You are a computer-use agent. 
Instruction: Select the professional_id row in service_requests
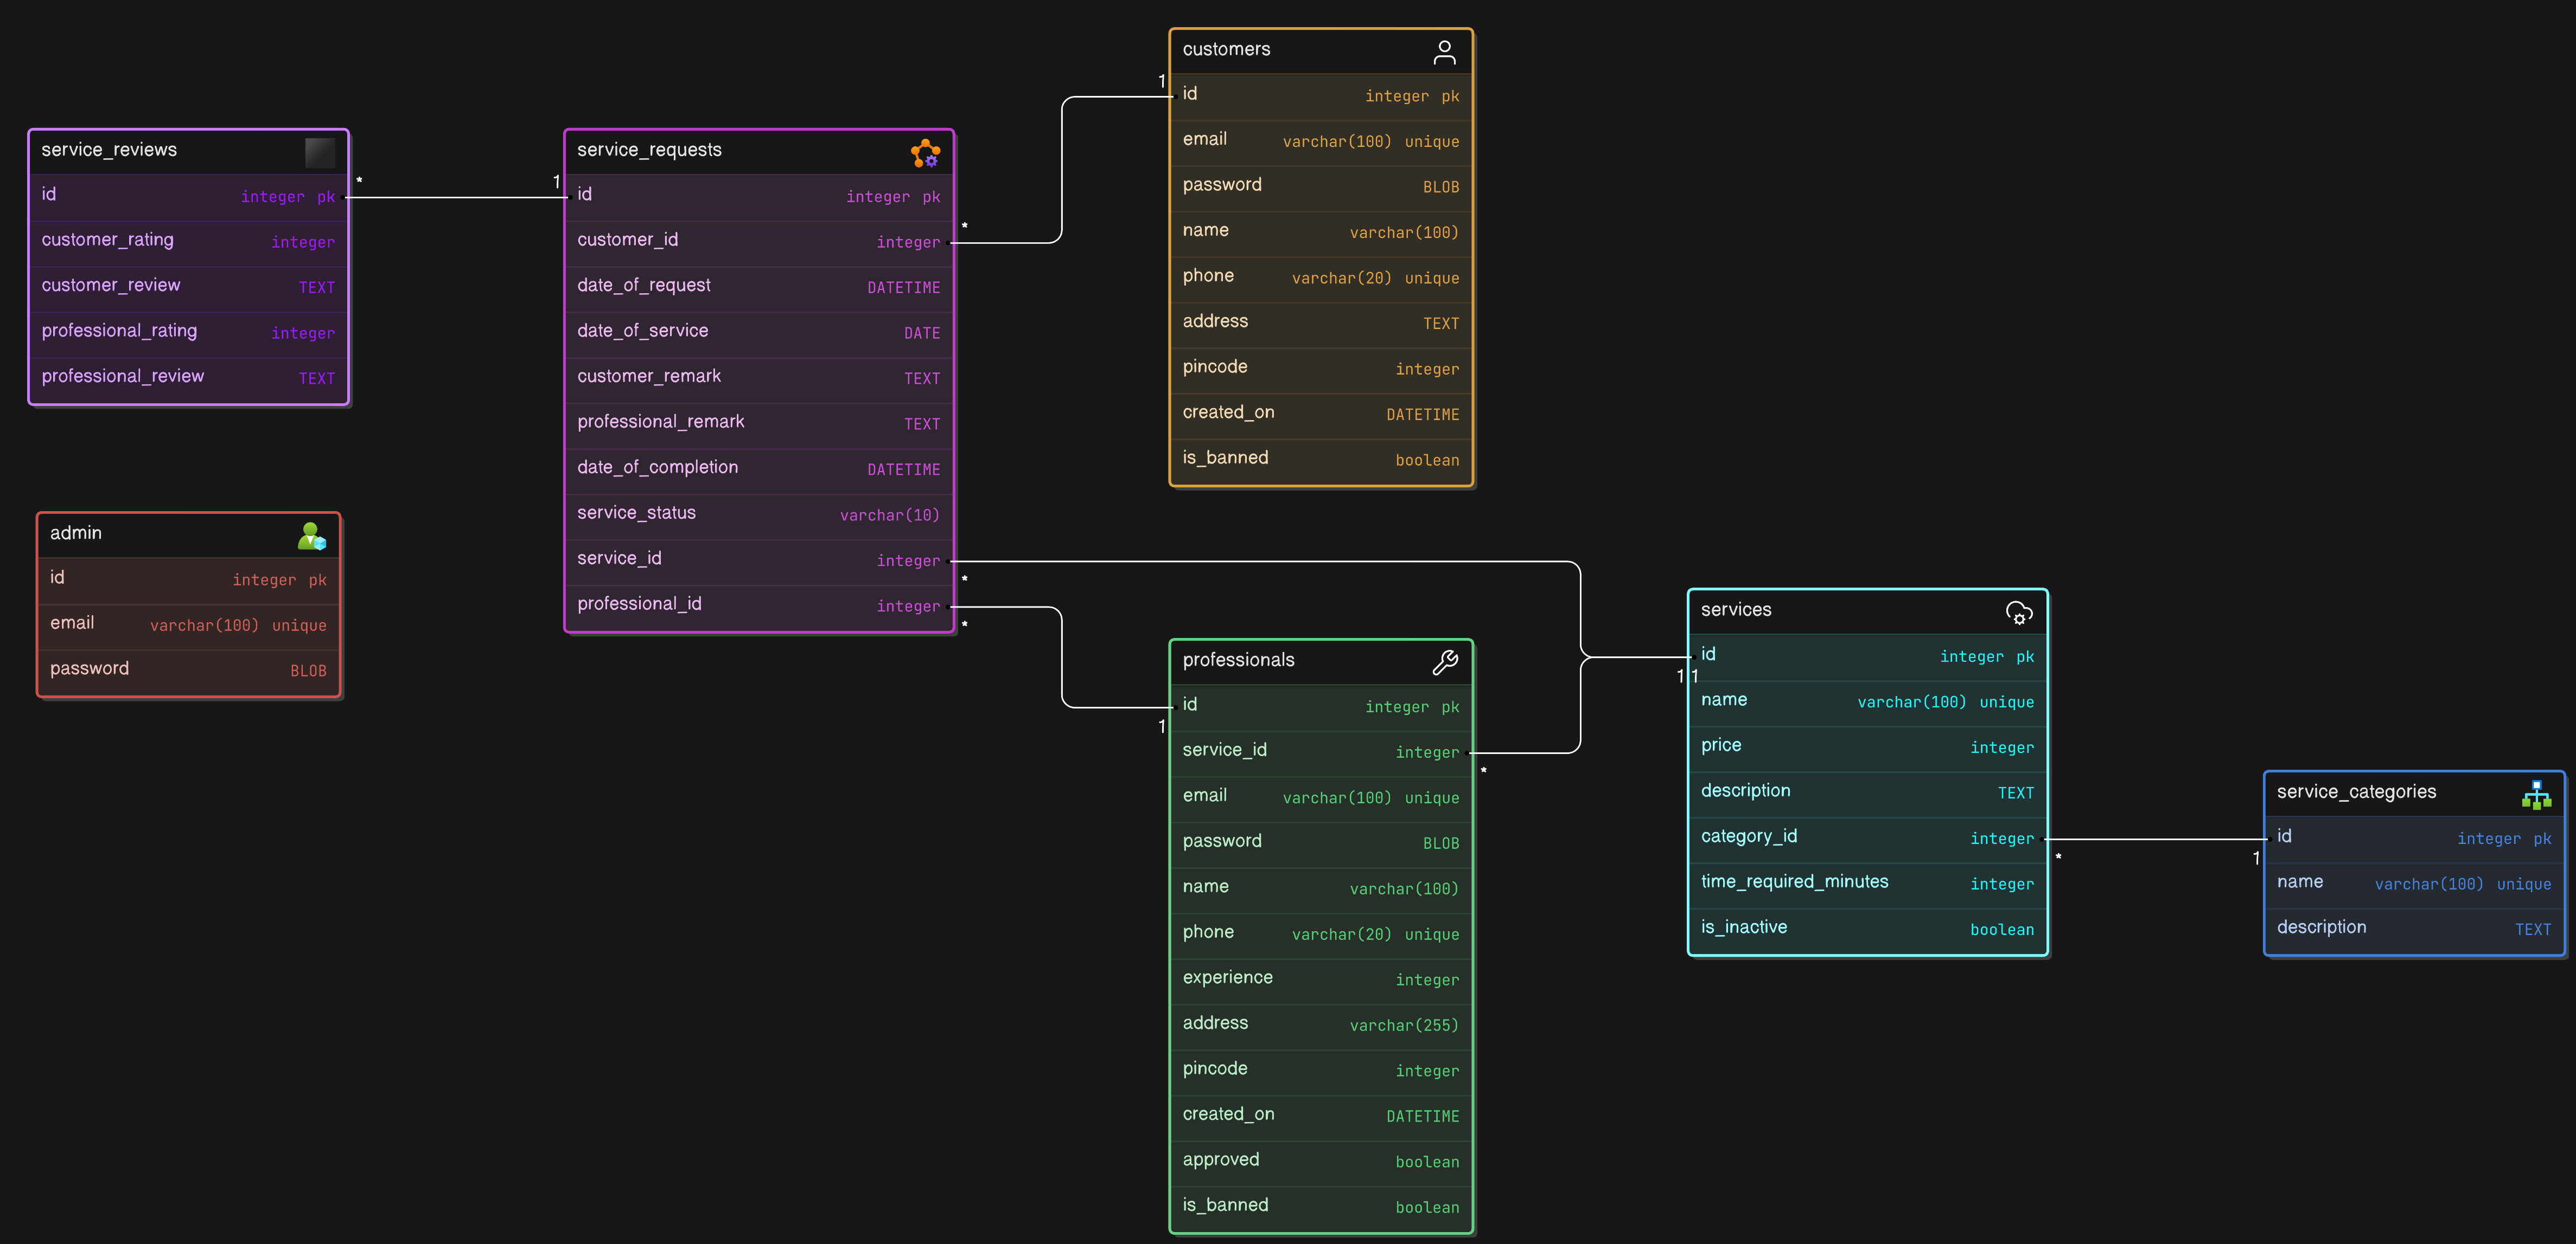(757, 603)
